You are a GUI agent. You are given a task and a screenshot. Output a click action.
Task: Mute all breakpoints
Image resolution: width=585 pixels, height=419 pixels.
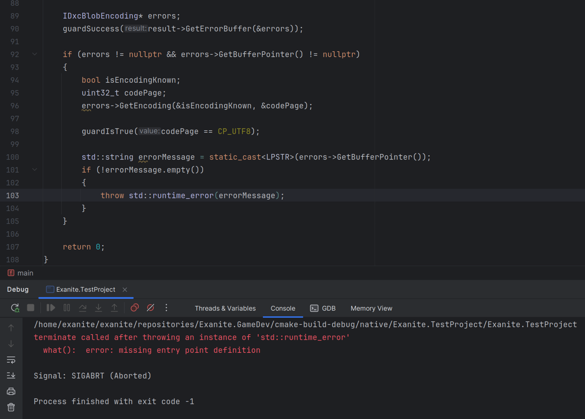click(x=151, y=308)
